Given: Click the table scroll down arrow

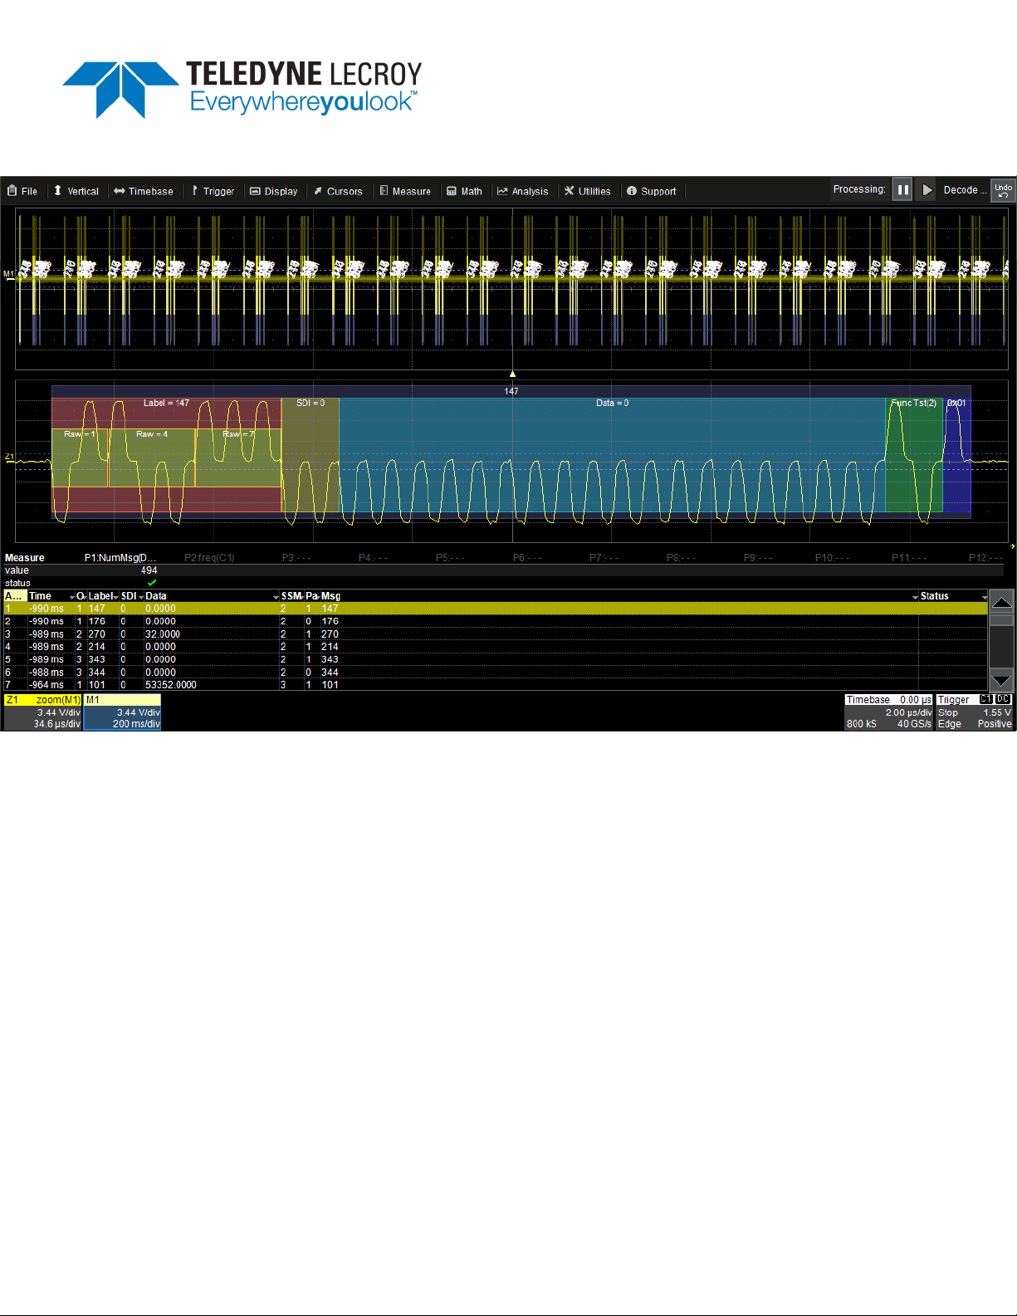Looking at the screenshot, I should (x=1002, y=679).
